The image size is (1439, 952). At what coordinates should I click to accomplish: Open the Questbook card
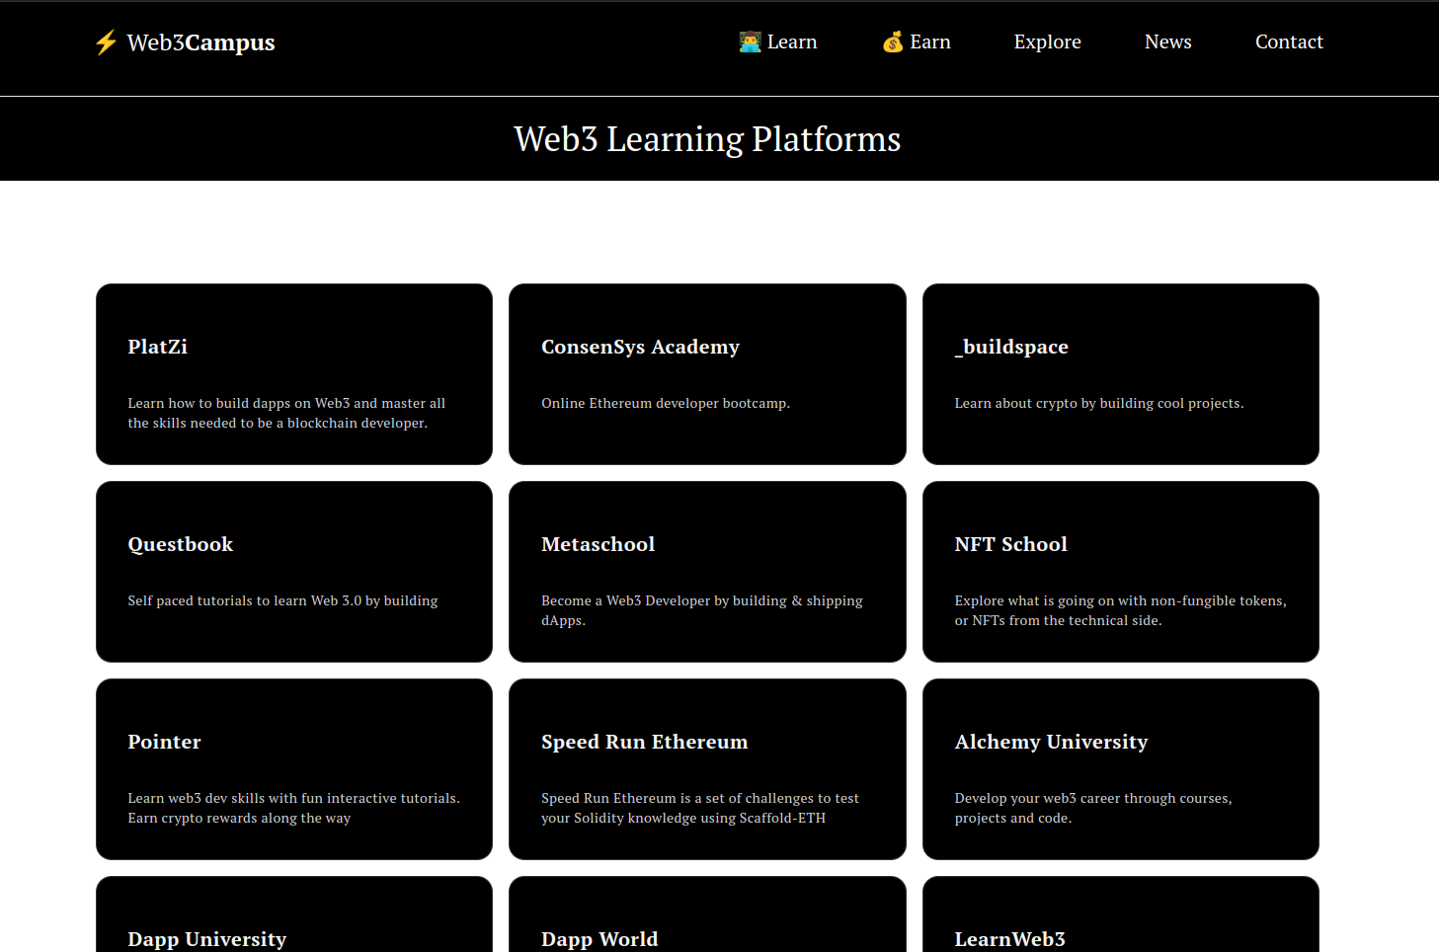[294, 572]
